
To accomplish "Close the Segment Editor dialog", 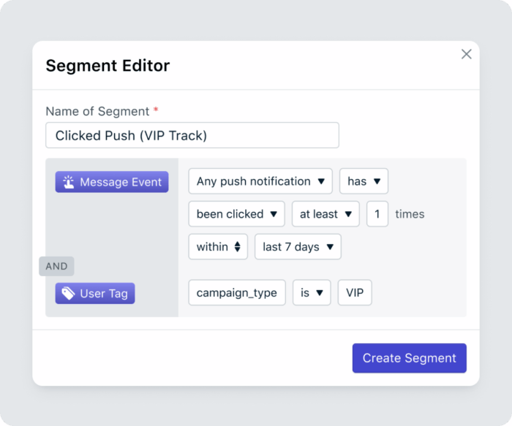I will (x=466, y=54).
